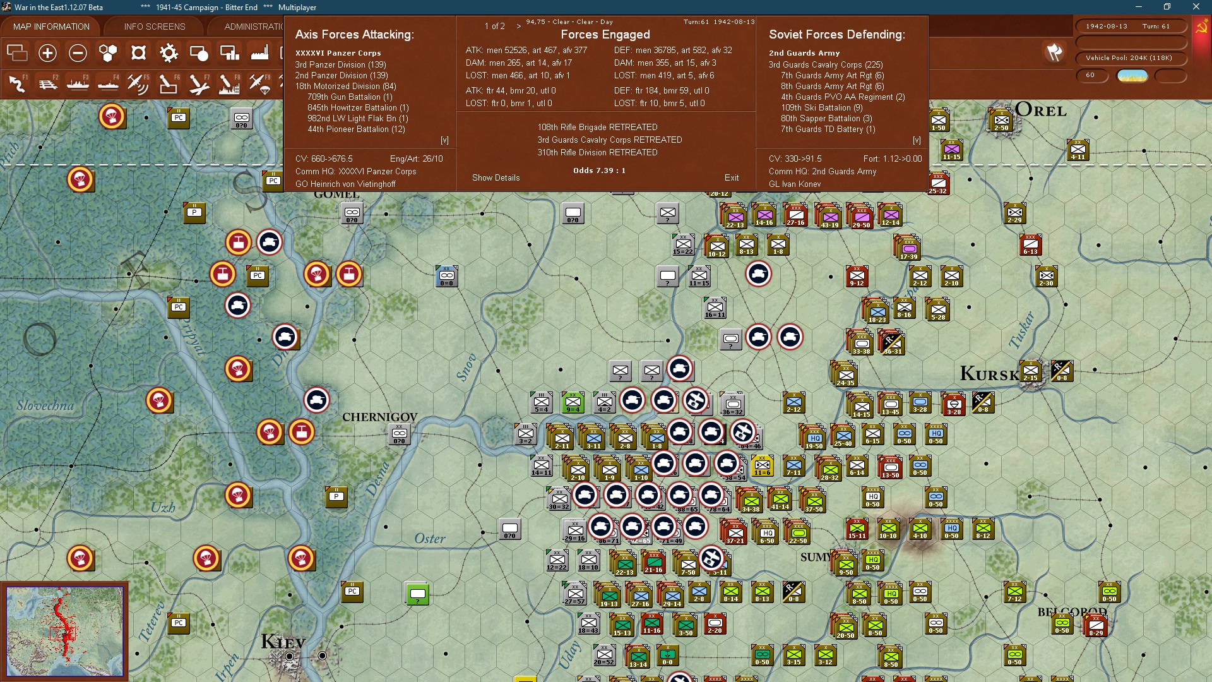Click the Soviet hammer and sickle flag
This screenshot has width=1212, height=682.
tap(1201, 27)
